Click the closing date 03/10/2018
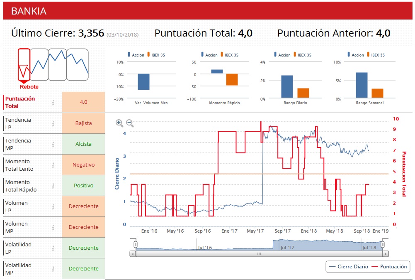415x280 pixels. coord(123,35)
